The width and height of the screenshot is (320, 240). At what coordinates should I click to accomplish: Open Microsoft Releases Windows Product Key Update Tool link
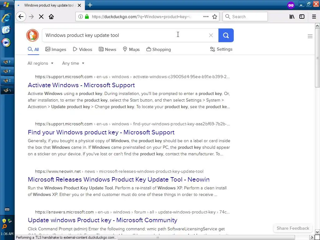point(118,179)
